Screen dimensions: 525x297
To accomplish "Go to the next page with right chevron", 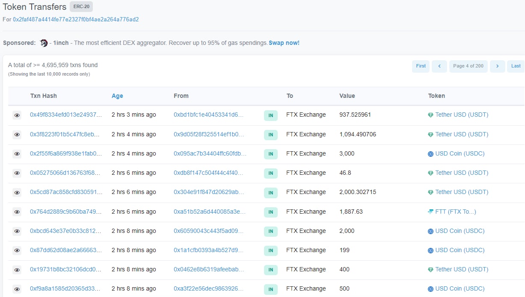I will tap(498, 66).
